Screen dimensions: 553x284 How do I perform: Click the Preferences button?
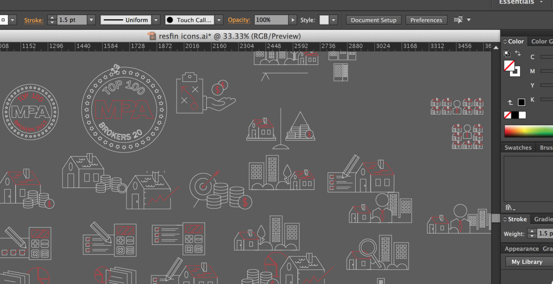pos(426,20)
